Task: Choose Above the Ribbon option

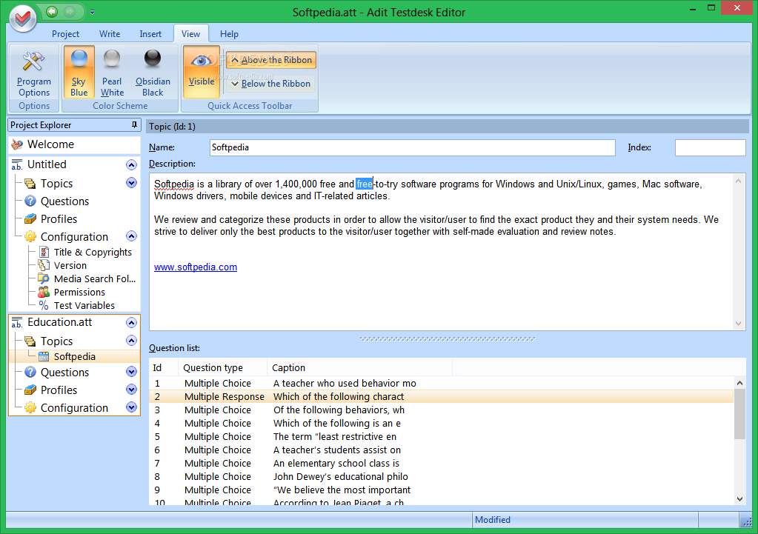Action: [x=271, y=60]
